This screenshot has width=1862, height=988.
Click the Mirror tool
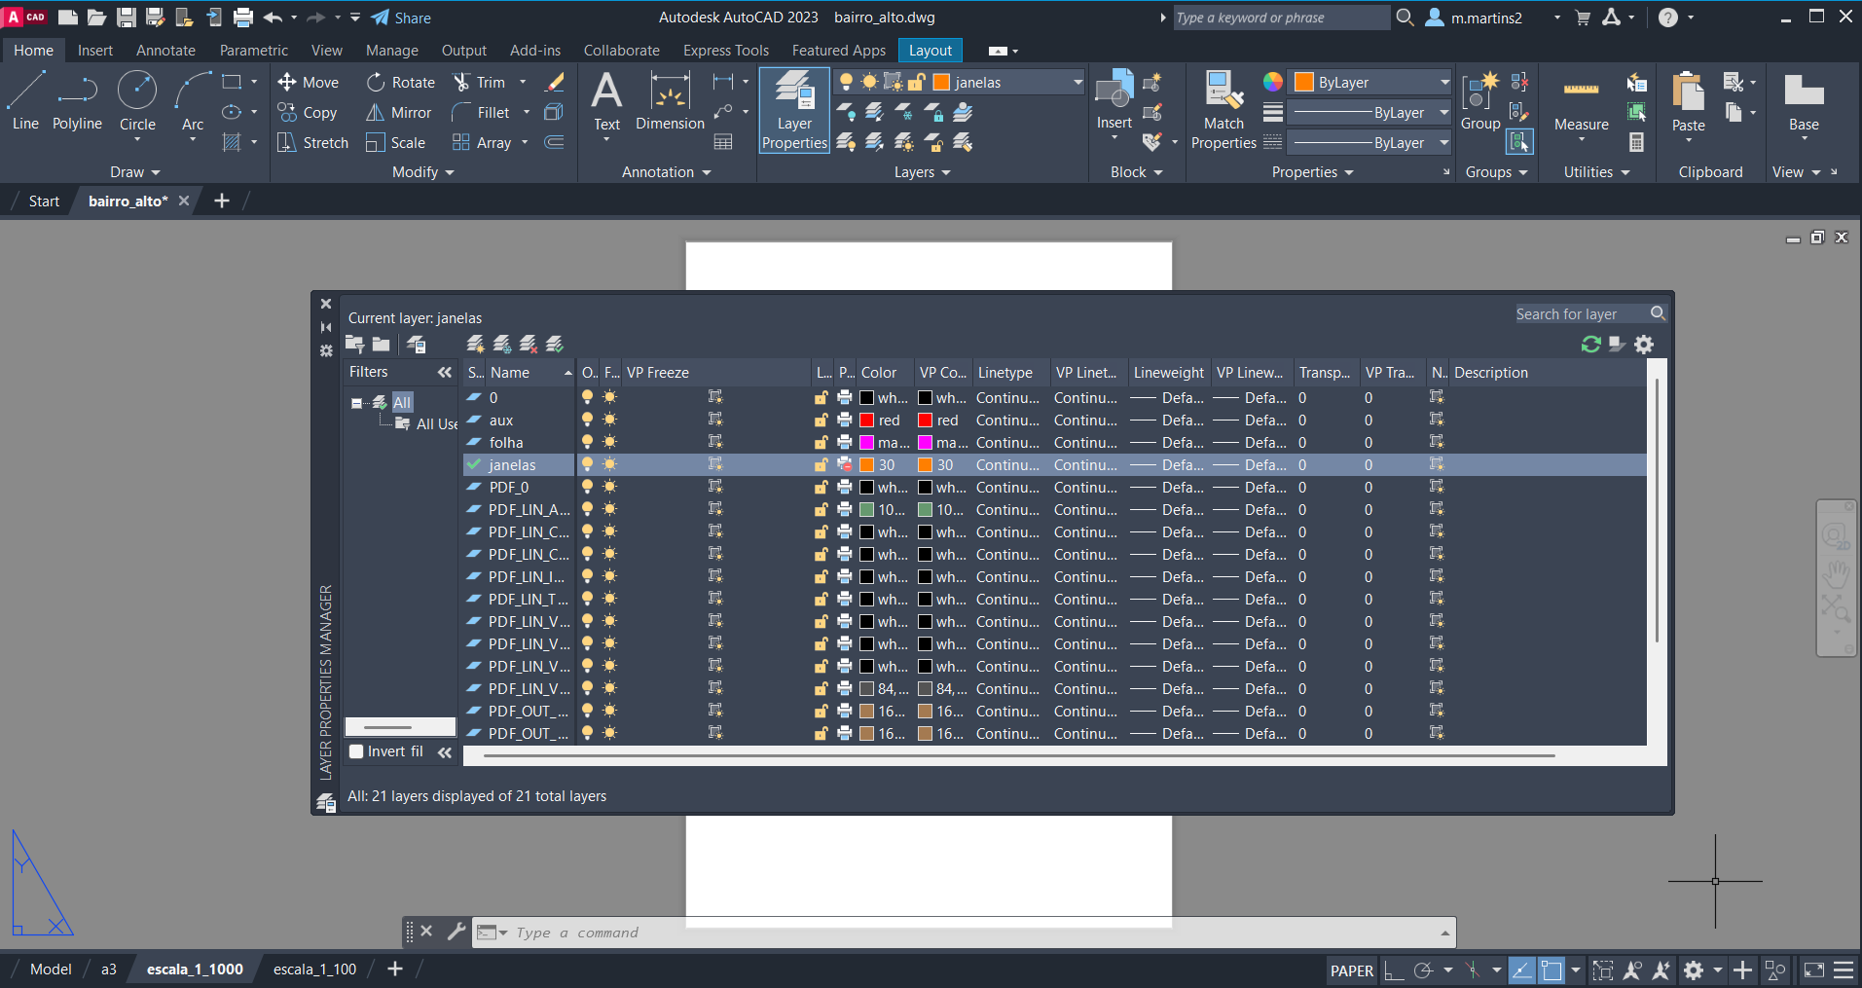point(399,113)
